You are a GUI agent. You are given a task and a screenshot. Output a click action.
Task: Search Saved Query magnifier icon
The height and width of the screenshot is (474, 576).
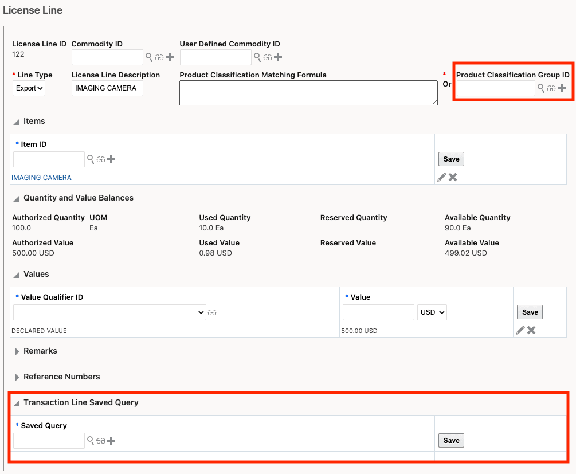91,440
